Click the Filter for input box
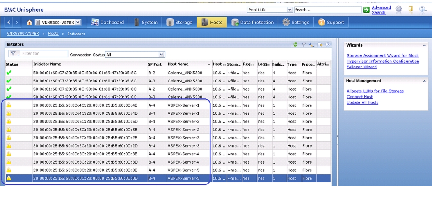432x200 pixels. tap(44, 54)
